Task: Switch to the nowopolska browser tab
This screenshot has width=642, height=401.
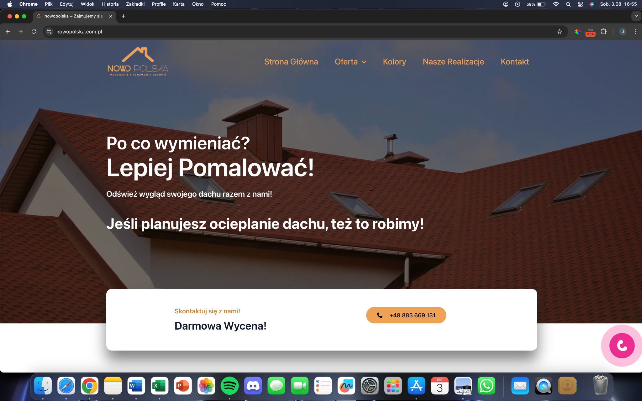Action: pos(72,16)
